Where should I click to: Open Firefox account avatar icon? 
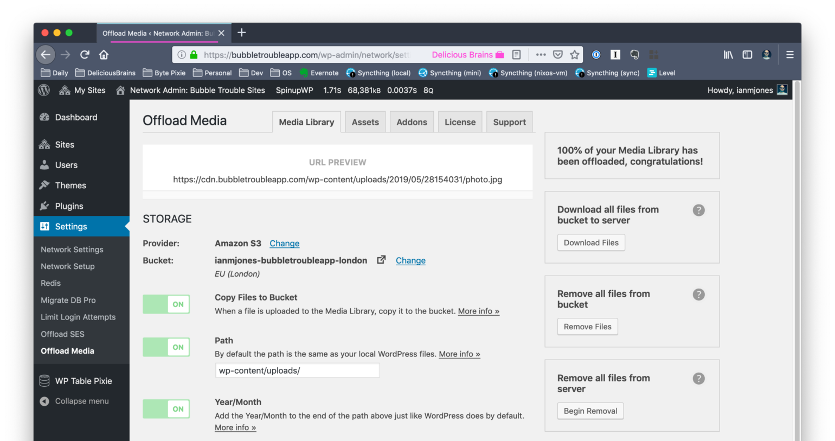(767, 55)
